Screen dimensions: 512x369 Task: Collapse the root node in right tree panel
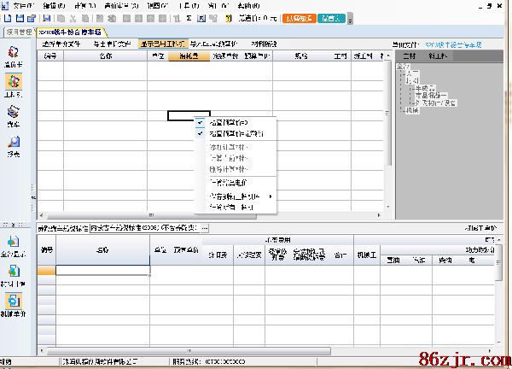tap(400, 67)
